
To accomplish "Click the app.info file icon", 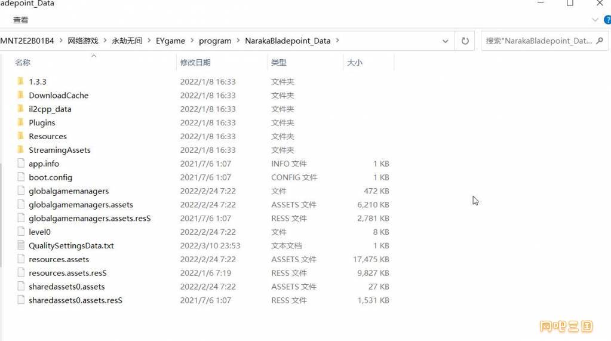I will tap(21, 163).
